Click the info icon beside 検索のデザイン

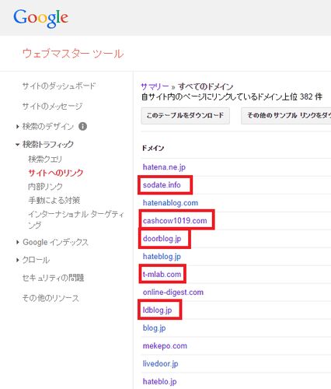82,126
